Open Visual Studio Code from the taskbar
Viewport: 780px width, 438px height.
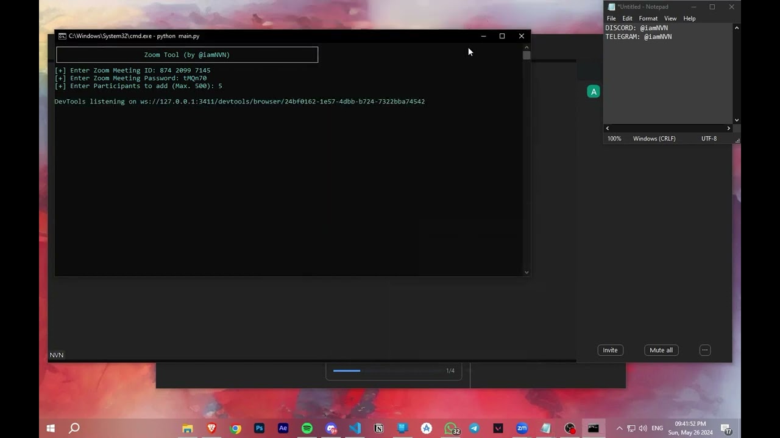click(355, 428)
